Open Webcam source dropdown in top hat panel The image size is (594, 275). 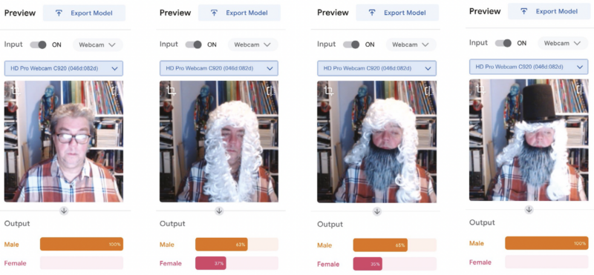(563, 43)
